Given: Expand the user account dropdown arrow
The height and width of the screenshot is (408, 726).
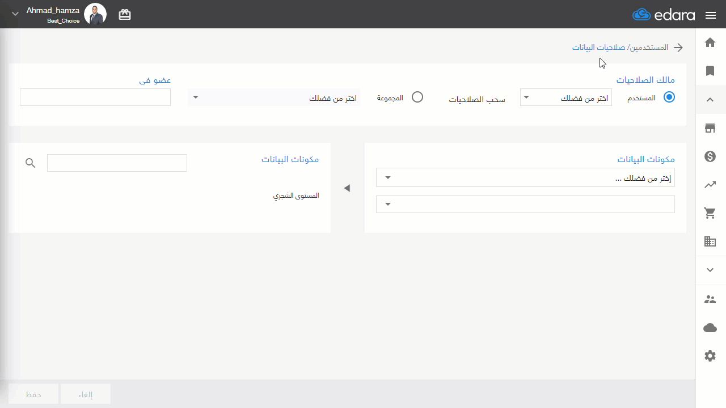Looking at the screenshot, I should click(15, 14).
